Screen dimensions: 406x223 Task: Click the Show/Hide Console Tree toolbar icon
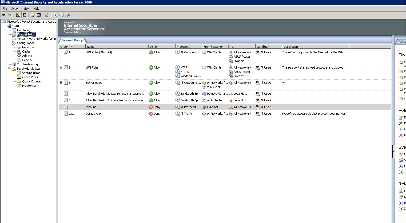click(25, 15)
